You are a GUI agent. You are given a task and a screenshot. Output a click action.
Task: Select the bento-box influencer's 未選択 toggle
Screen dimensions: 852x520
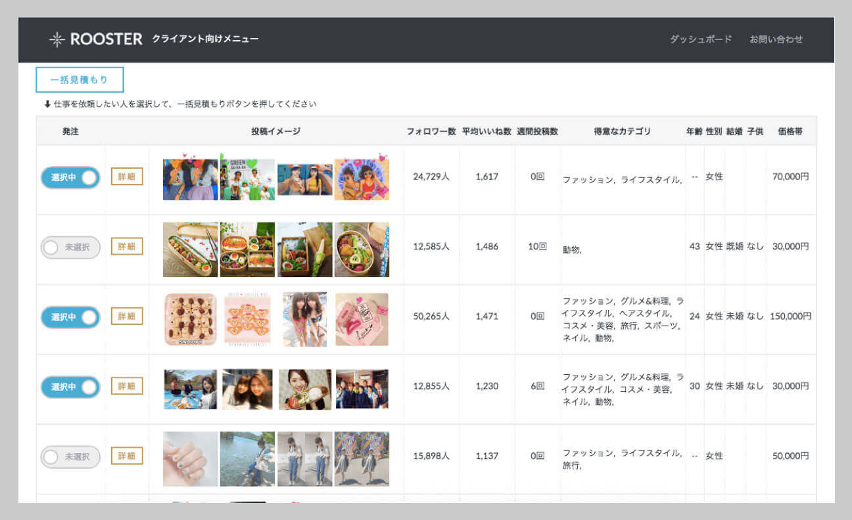tap(70, 248)
